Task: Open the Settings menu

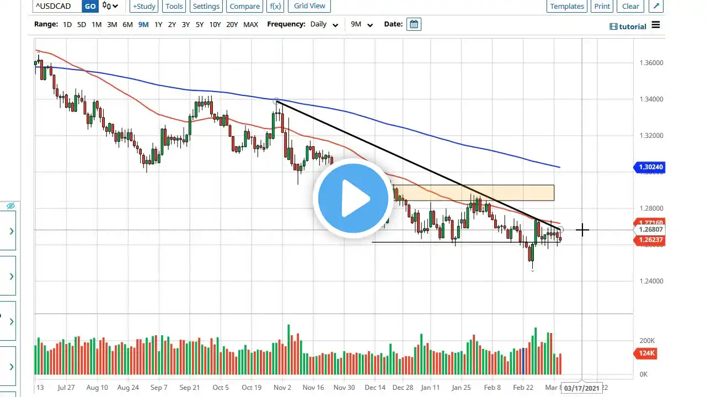Action: pyautogui.click(x=206, y=6)
